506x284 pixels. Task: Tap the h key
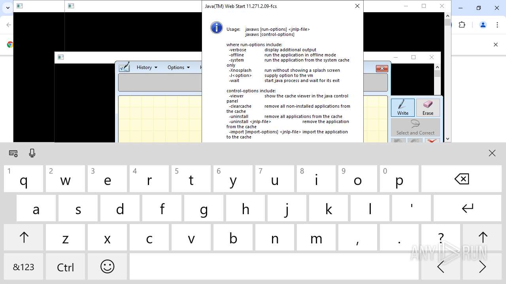pos(245,208)
